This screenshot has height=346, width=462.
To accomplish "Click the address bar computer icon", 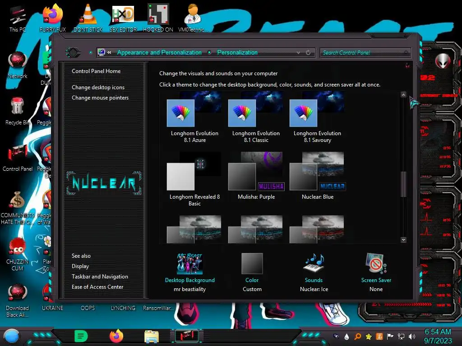I will (x=102, y=52).
